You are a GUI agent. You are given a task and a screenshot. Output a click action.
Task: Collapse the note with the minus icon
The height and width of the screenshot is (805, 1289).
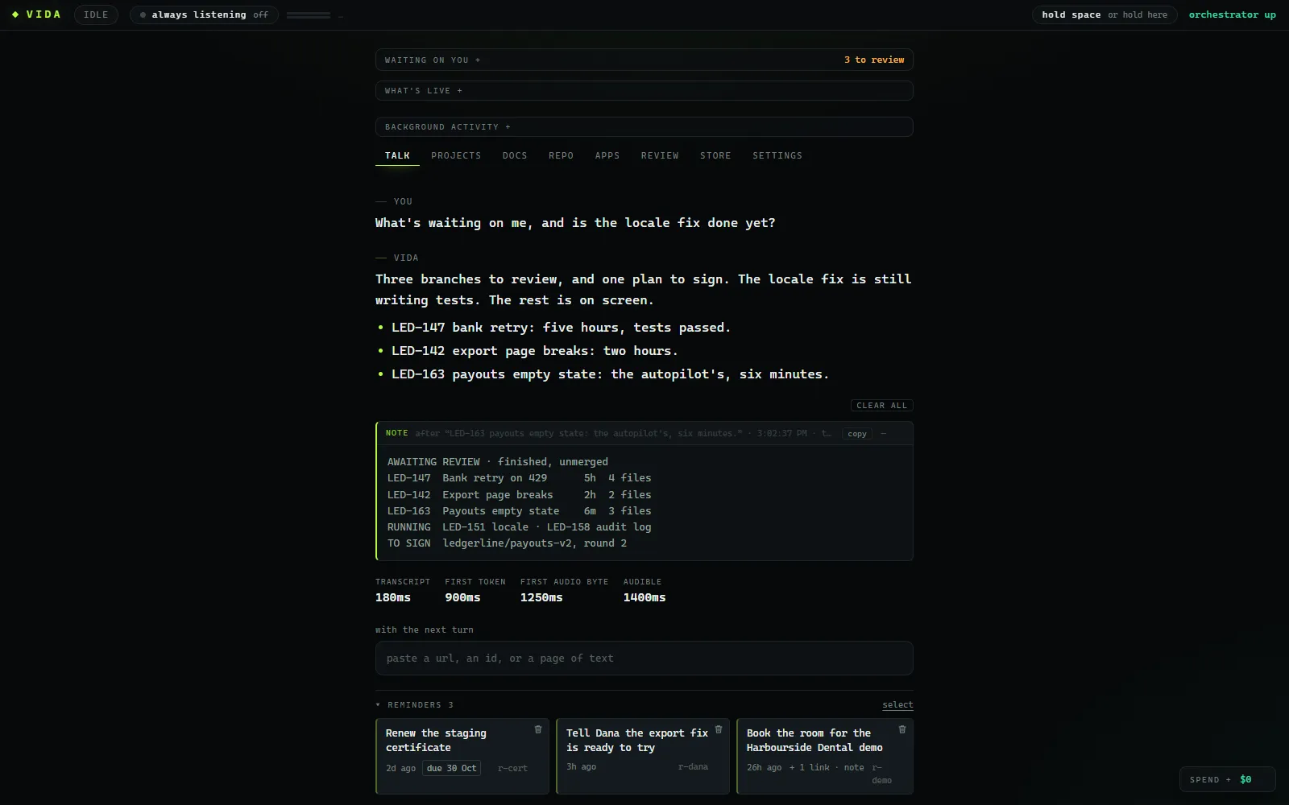click(x=884, y=433)
